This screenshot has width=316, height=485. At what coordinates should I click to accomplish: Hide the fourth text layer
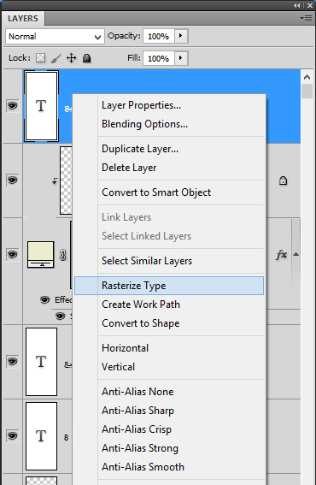pos(12,361)
